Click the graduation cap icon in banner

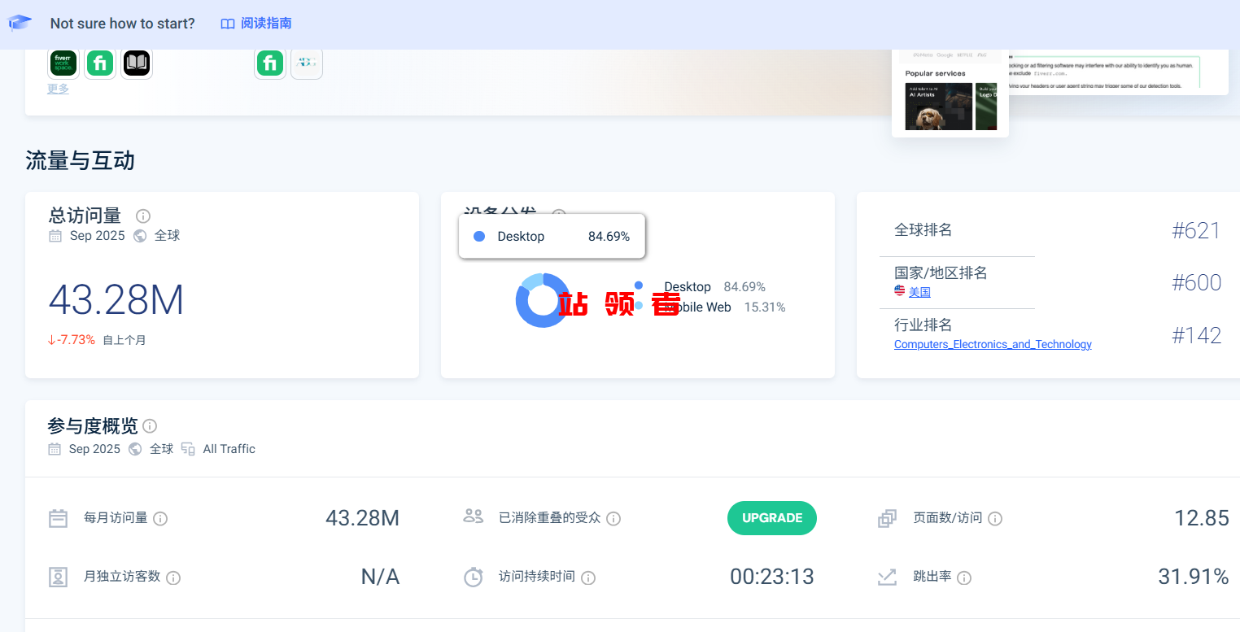(x=20, y=23)
